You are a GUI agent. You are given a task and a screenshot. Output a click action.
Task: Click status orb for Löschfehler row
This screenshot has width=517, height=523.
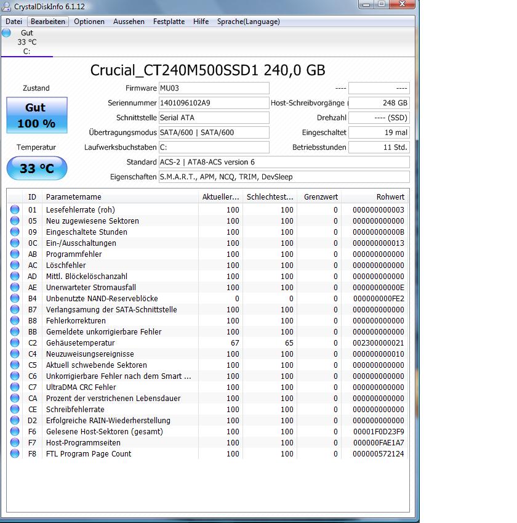click(x=15, y=265)
